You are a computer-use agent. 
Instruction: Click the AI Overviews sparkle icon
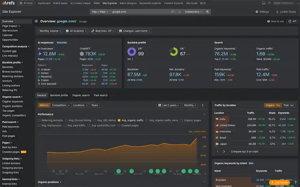pos(40,54)
